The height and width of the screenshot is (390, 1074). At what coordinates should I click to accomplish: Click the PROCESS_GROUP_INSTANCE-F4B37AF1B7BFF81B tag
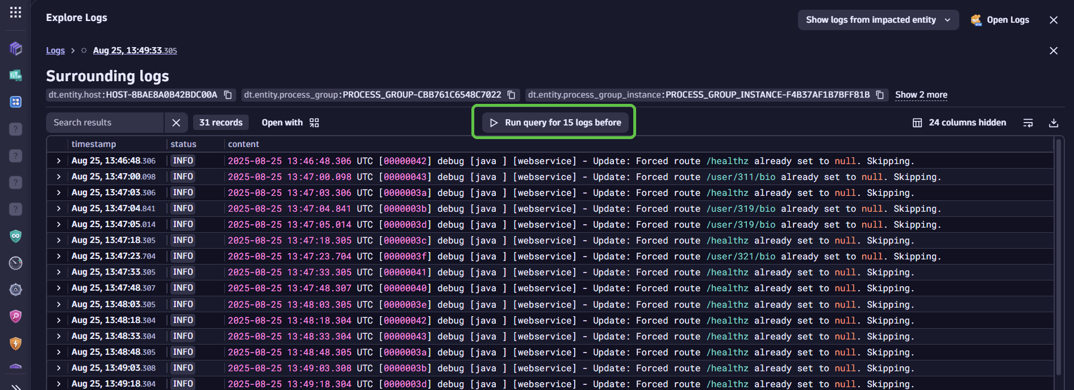coord(699,95)
